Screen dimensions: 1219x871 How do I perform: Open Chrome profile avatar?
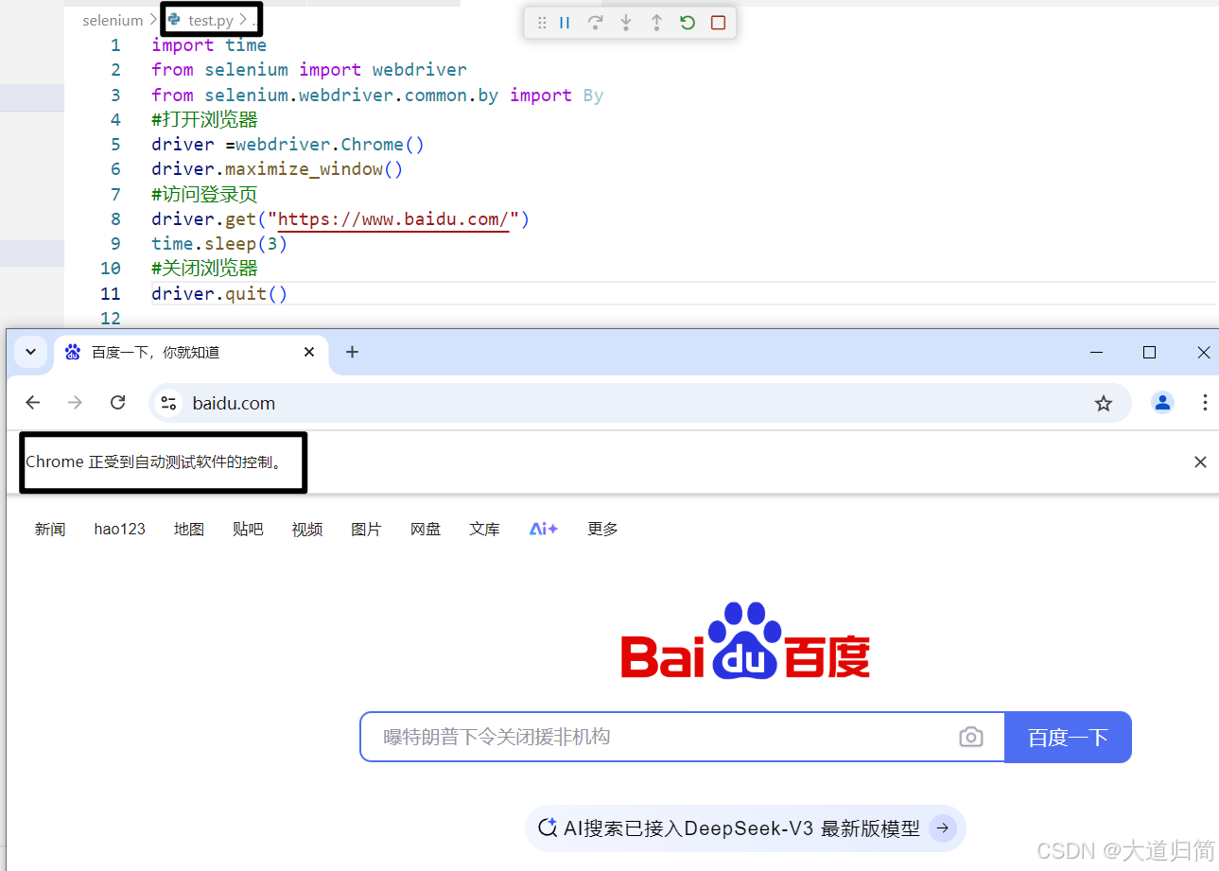(1162, 403)
